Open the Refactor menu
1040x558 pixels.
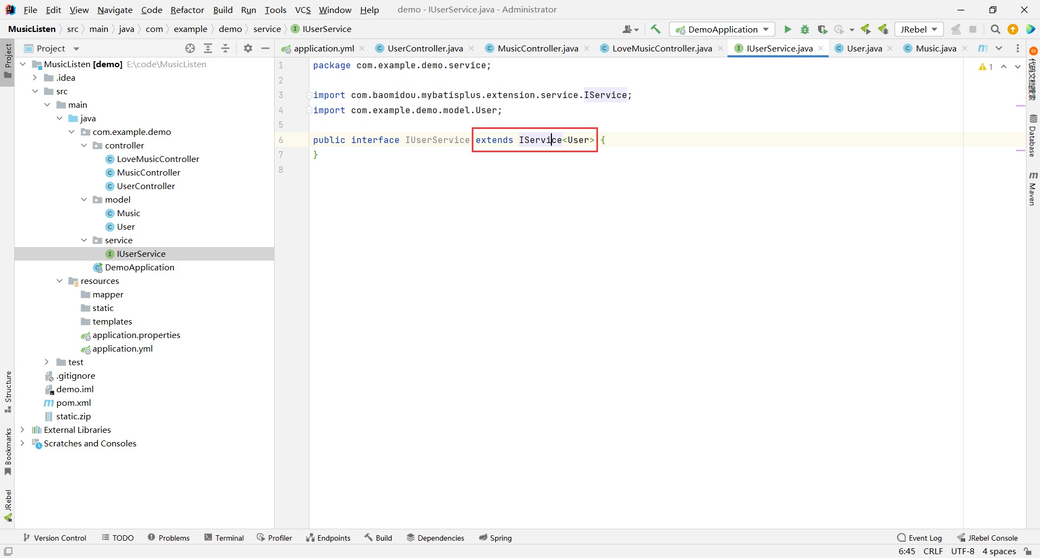click(x=187, y=10)
